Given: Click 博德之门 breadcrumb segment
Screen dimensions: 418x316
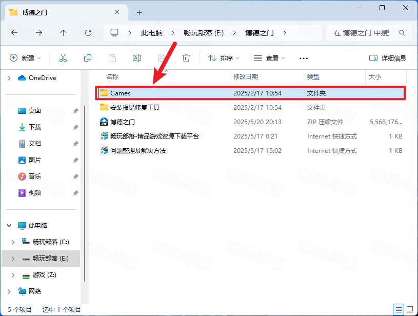Looking at the screenshot, I should coord(260,33).
